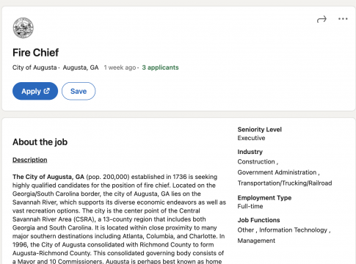Click the underlined Description heading

30,160
